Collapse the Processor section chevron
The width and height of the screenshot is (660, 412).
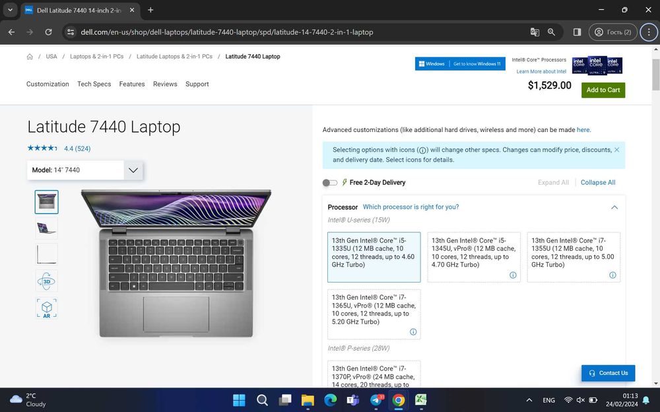click(x=614, y=207)
